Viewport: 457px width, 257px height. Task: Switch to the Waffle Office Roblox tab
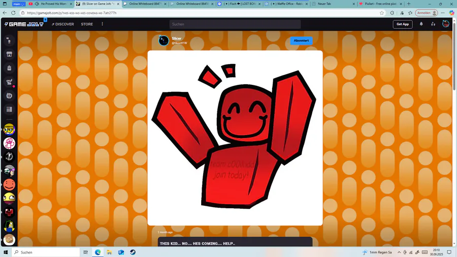pos(286,4)
